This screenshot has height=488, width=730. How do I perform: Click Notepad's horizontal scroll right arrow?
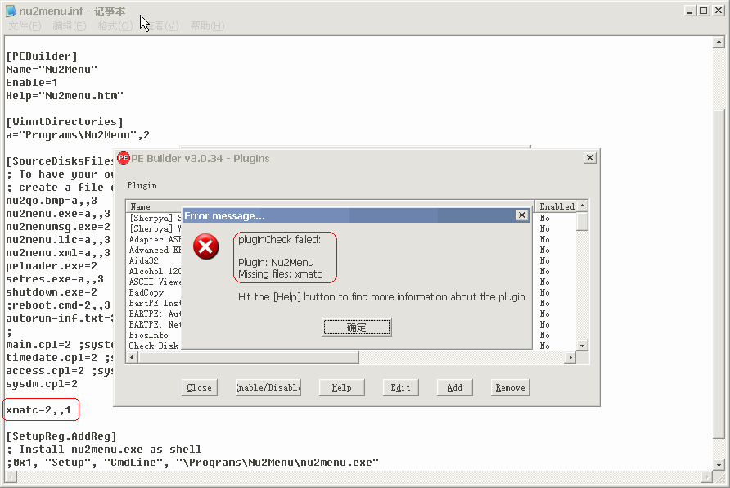coord(707,477)
